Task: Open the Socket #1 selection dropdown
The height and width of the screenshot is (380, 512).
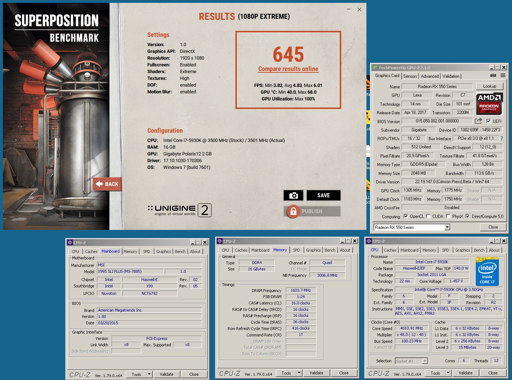Action: coord(425,361)
